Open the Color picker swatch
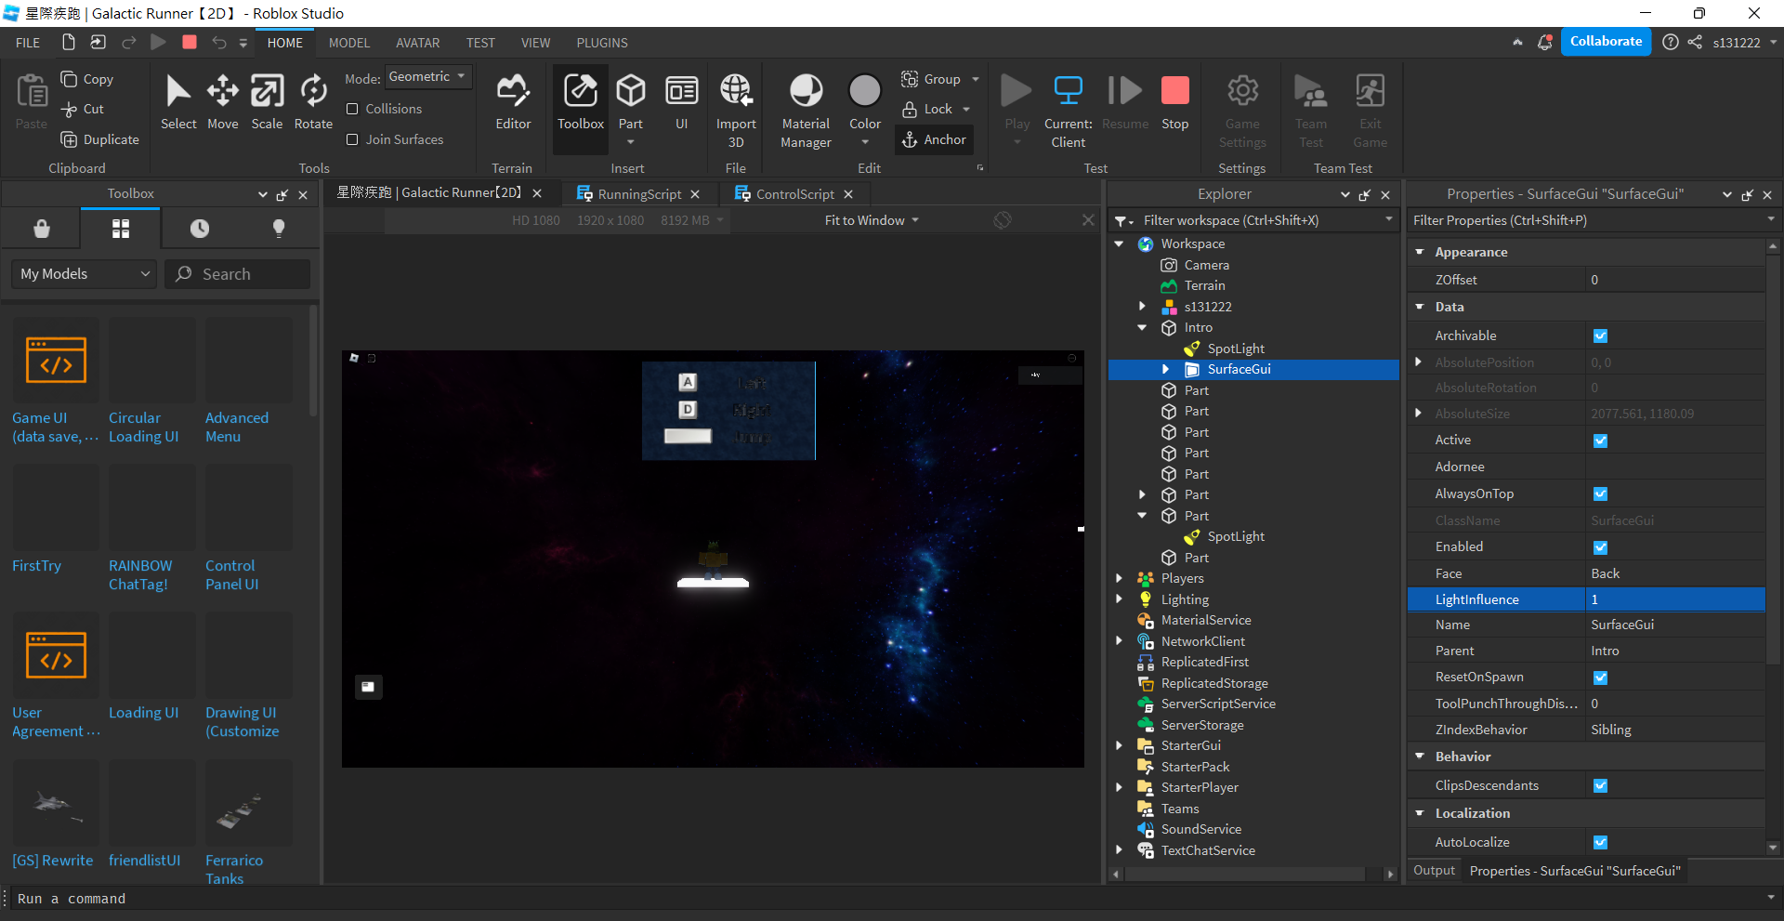The width and height of the screenshot is (1784, 921). (864, 91)
